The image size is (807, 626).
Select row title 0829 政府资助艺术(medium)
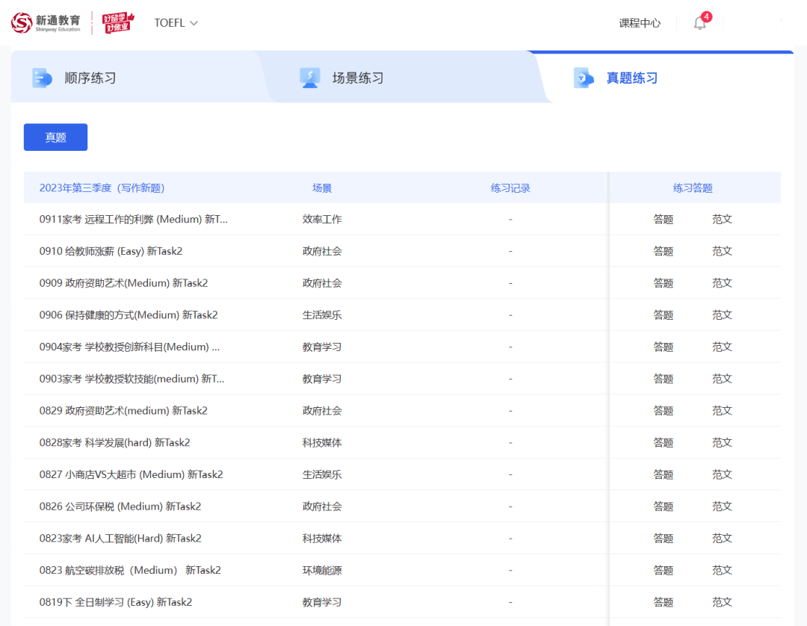123,410
